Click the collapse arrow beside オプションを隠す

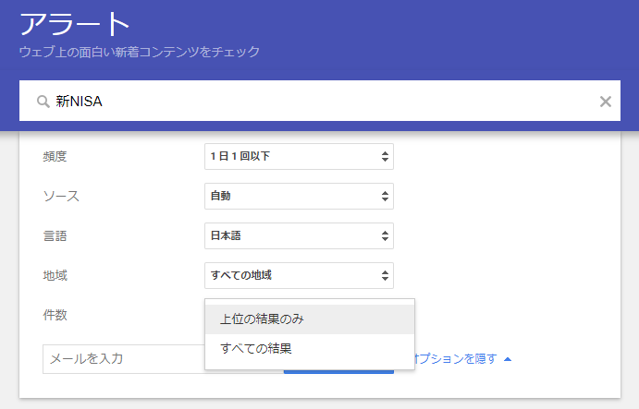[508, 359]
